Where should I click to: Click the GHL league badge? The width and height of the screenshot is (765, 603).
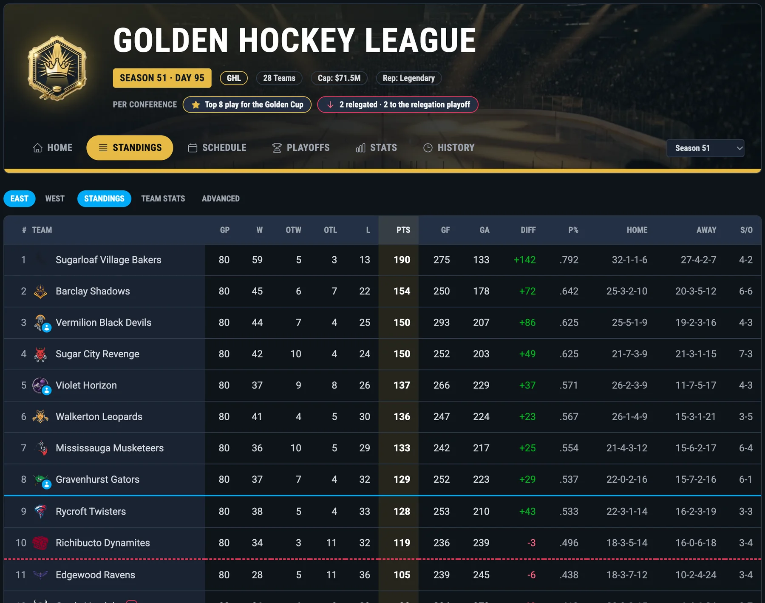(x=234, y=78)
